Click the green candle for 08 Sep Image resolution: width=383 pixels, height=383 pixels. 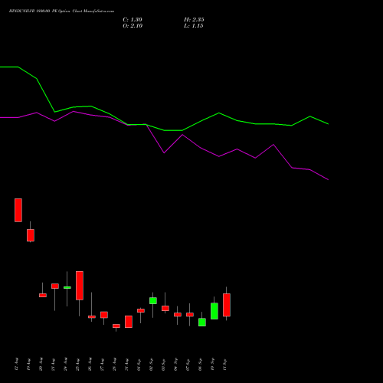[202, 322]
